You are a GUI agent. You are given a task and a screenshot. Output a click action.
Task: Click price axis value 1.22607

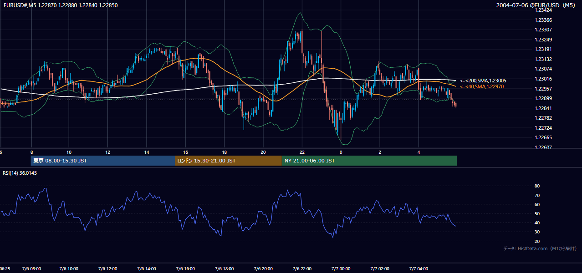(543, 147)
